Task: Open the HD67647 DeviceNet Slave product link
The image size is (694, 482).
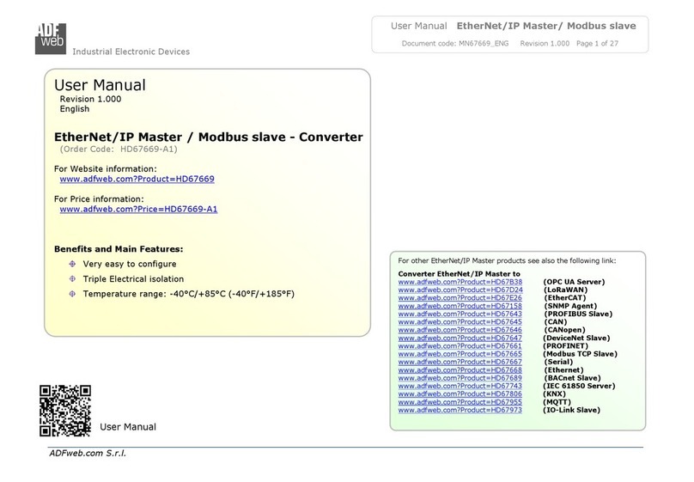Action: [x=460, y=339]
